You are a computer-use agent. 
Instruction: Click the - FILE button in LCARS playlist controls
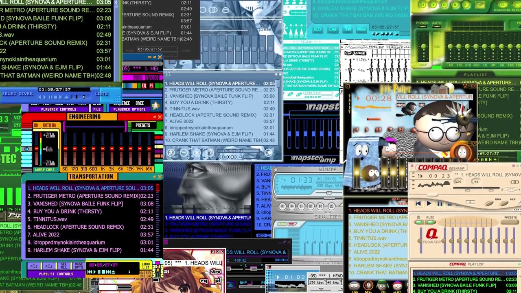click(x=49, y=266)
